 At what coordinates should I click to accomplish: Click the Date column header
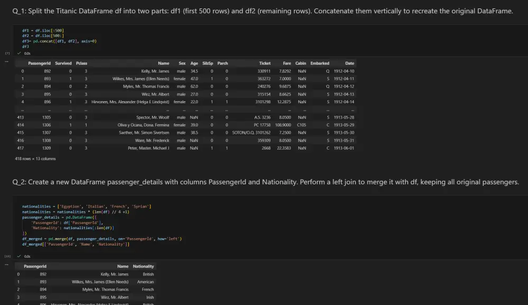(x=350, y=63)
